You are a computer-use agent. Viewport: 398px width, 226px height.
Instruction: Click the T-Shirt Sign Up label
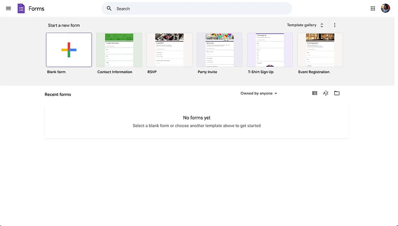click(261, 72)
